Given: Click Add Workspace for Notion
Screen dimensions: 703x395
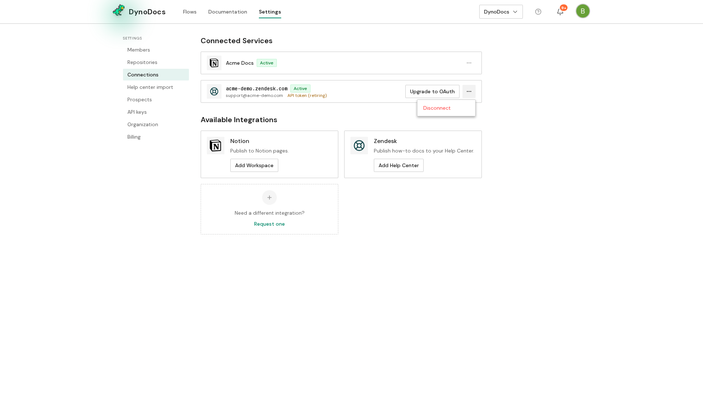Looking at the screenshot, I should [x=254, y=165].
